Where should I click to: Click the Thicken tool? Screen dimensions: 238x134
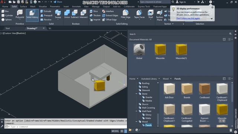95,16
